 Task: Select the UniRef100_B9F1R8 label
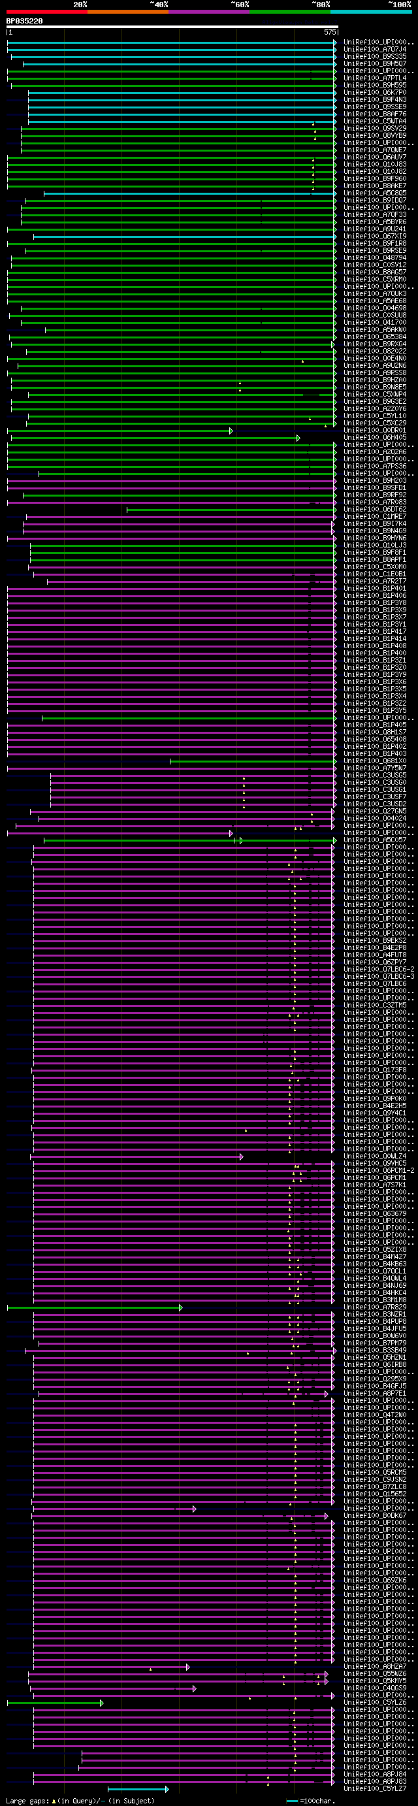374,244
